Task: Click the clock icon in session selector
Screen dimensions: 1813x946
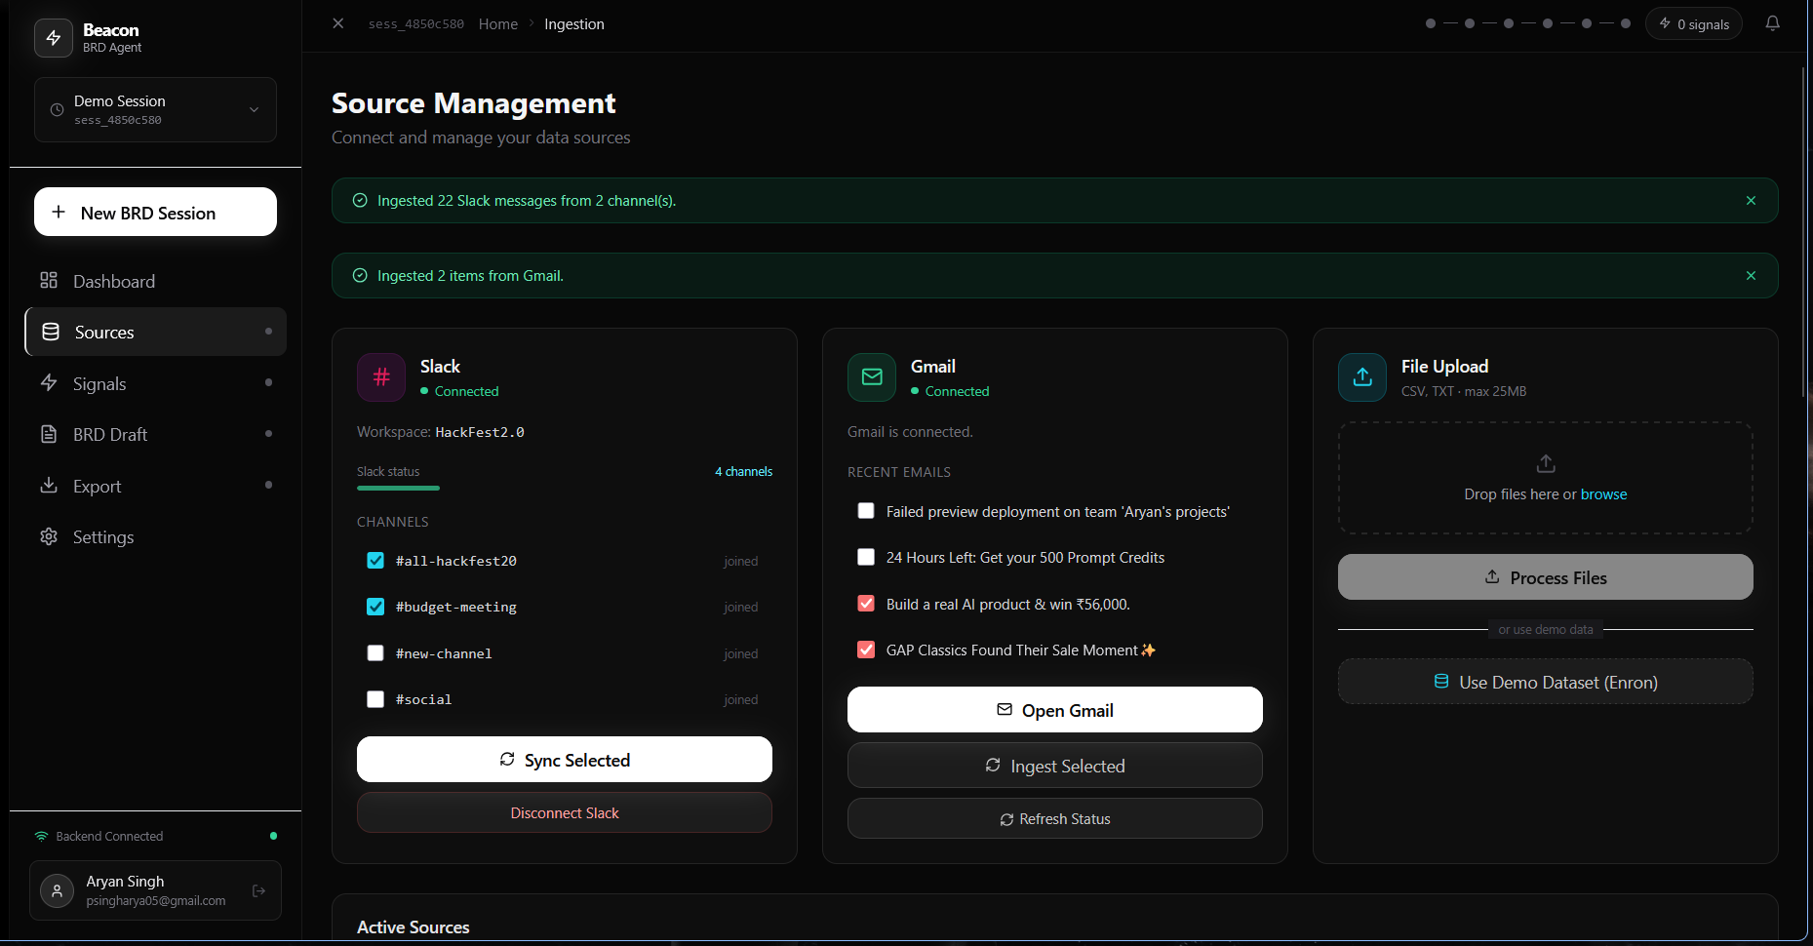Action: 57,110
